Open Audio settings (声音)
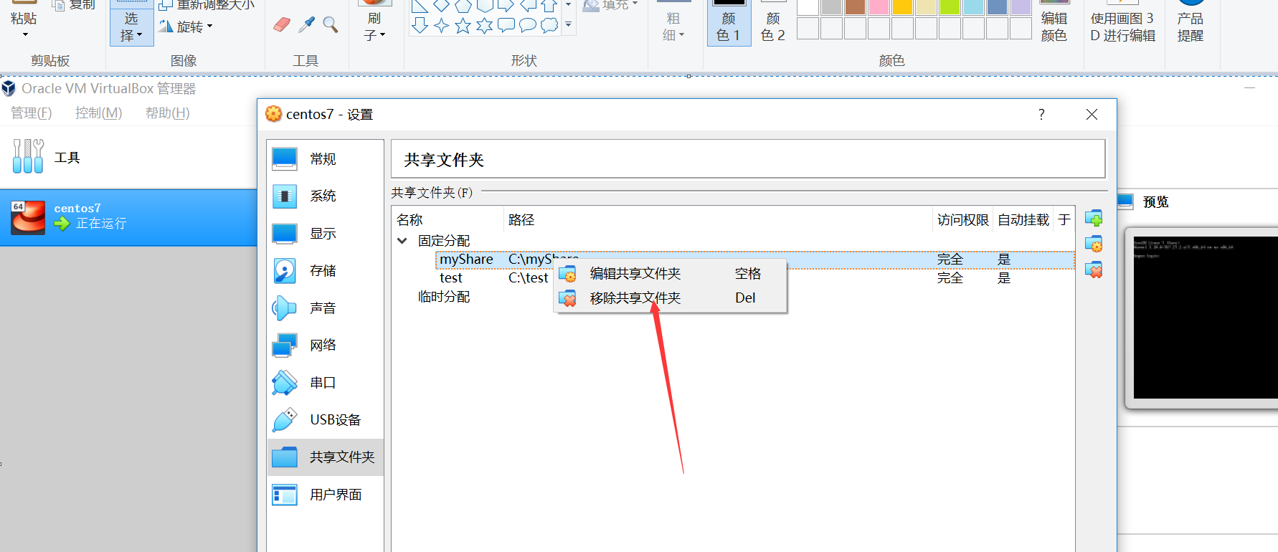 pyautogui.click(x=326, y=308)
